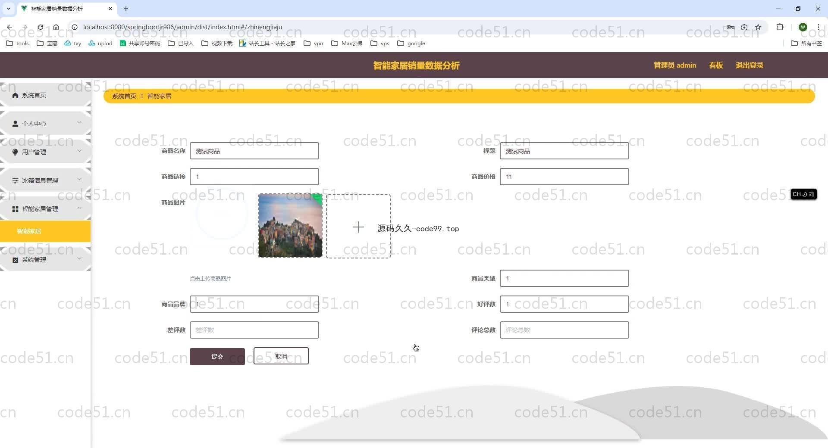
Task: Click the 标题 input field
Action: pyautogui.click(x=564, y=151)
